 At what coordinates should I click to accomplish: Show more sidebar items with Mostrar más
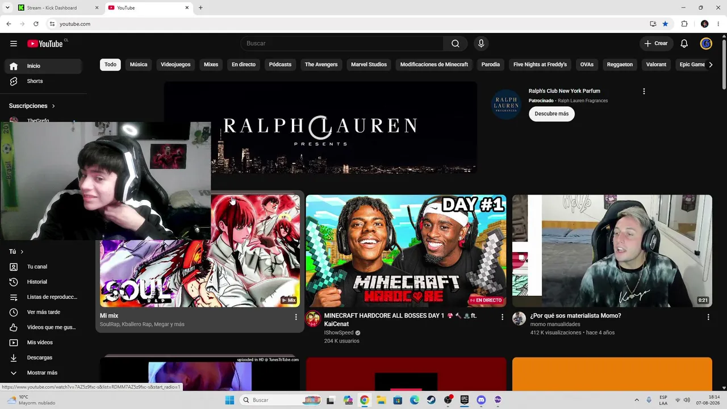tap(43, 373)
